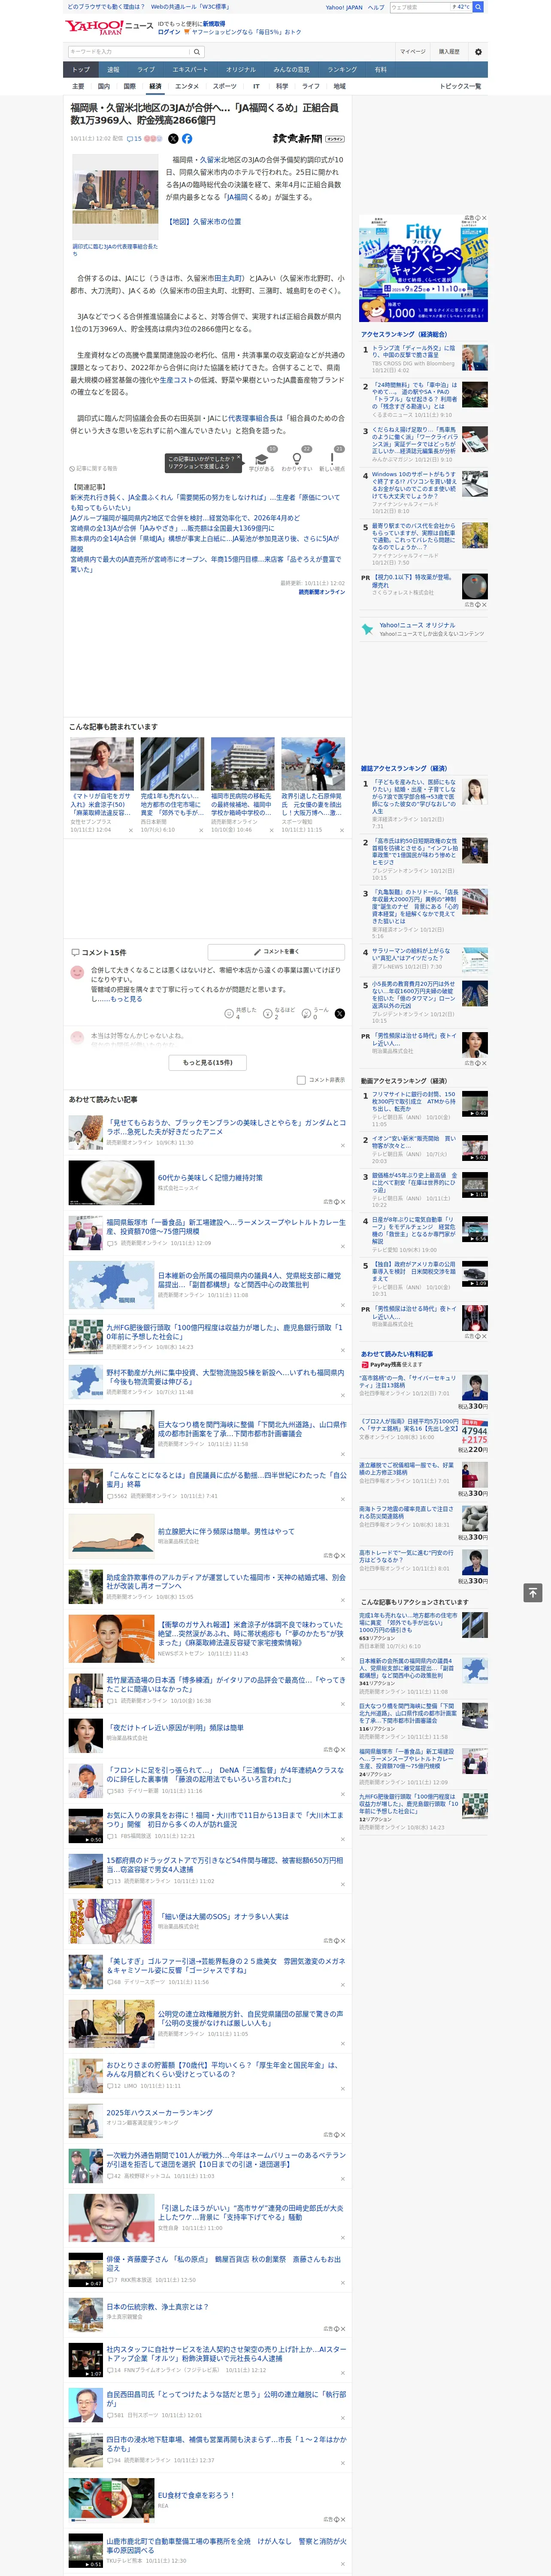Click the 読売新聞 オンライン publisher logo
The width and height of the screenshot is (551, 2576).
click(x=308, y=139)
